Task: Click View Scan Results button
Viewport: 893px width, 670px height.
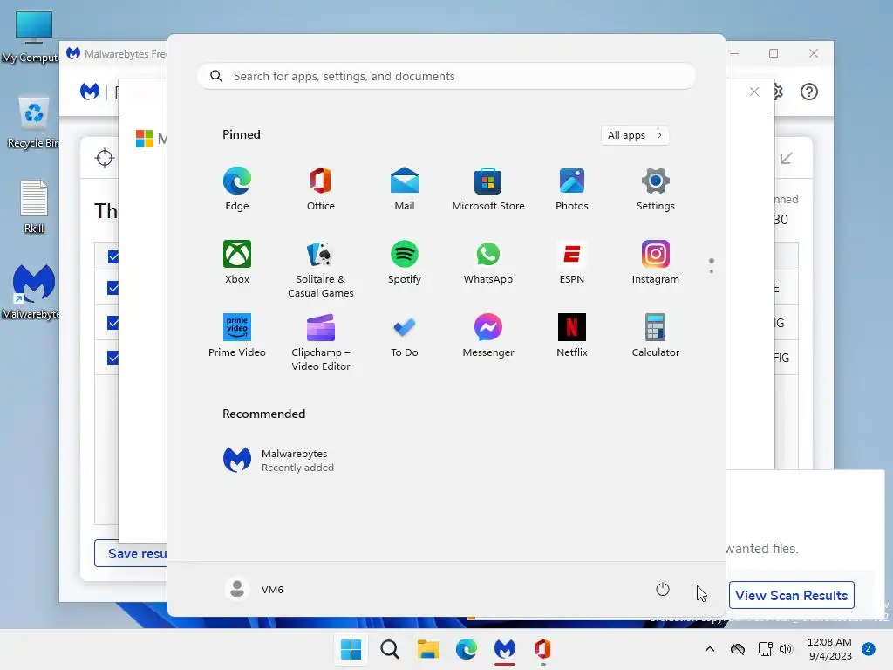Action: point(792,595)
